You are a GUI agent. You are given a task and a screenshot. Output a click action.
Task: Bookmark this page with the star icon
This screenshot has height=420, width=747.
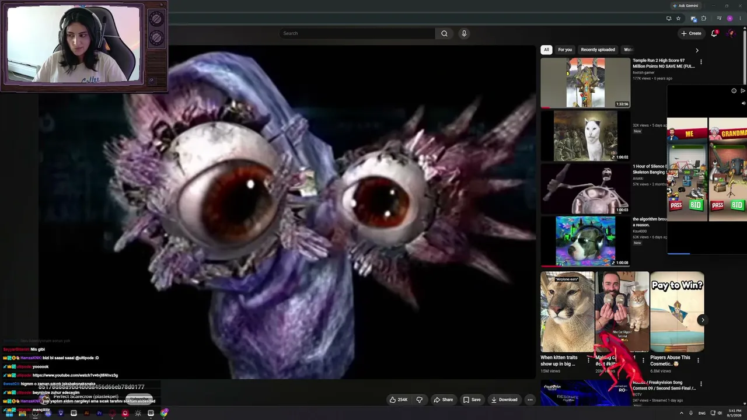[678, 18]
